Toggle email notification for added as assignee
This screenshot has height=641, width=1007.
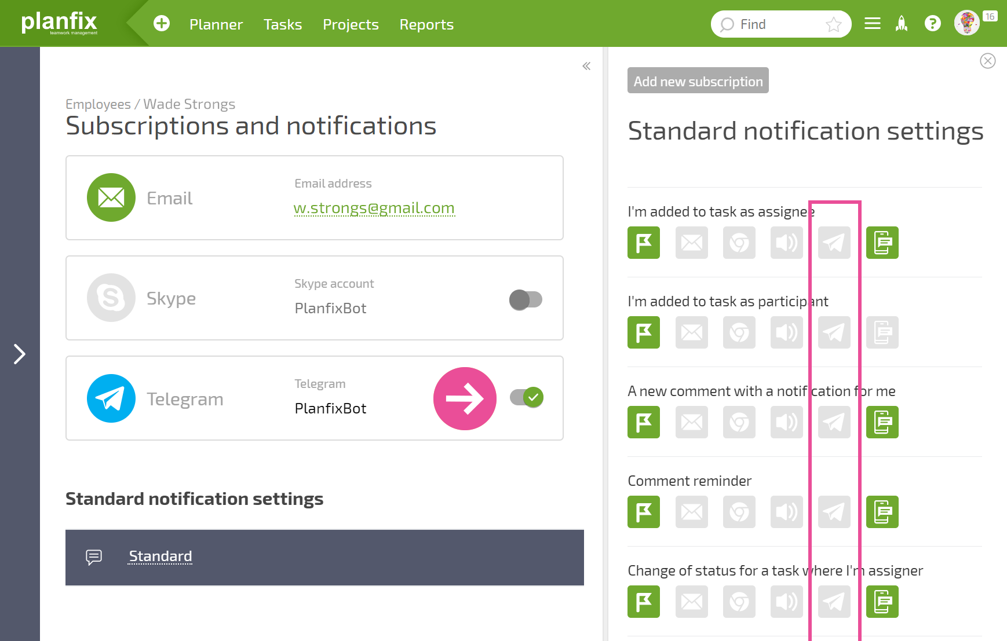(x=692, y=243)
